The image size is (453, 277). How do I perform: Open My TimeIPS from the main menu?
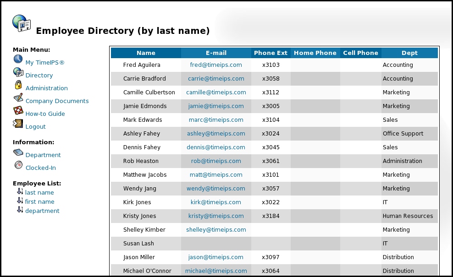tap(45, 63)
